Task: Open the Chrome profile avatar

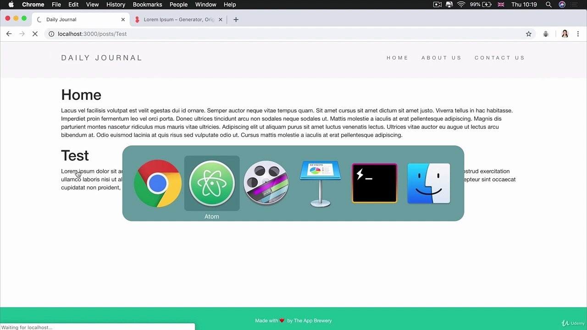Action: point(565,34)
